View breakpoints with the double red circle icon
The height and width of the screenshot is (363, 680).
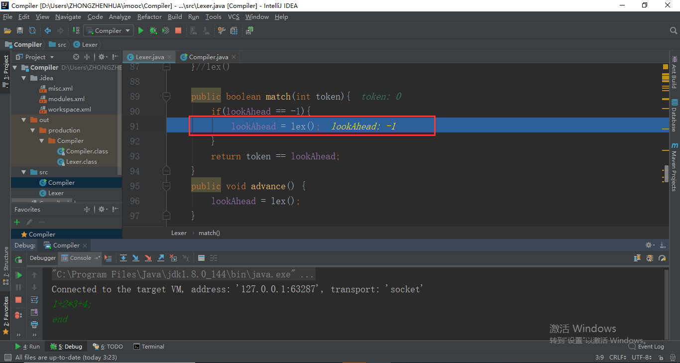pos(18,315)
